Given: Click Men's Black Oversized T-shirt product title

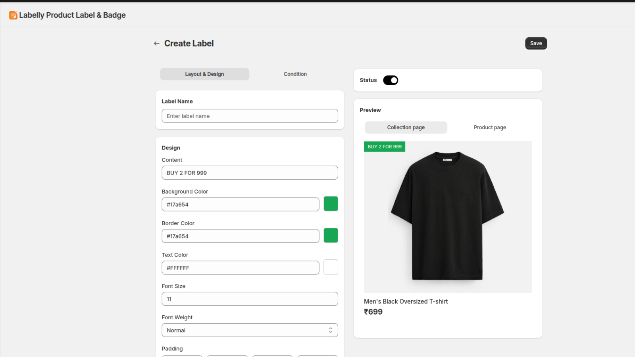Looking at the screenshot, I should [x=406, y=301].
